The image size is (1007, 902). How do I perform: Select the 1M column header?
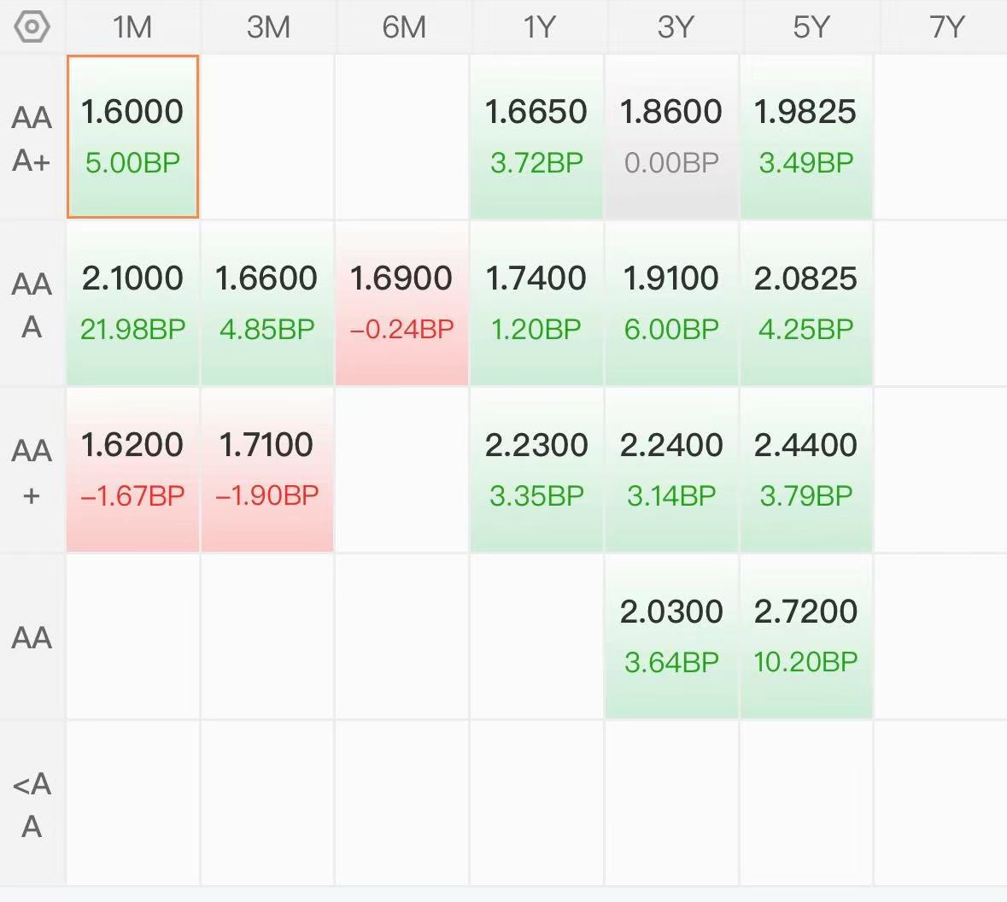pyautogui.click(x=132, y=27)
